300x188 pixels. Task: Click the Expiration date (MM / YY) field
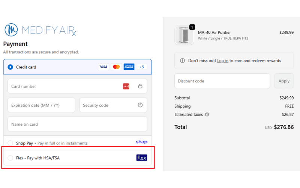click(41, 105)
